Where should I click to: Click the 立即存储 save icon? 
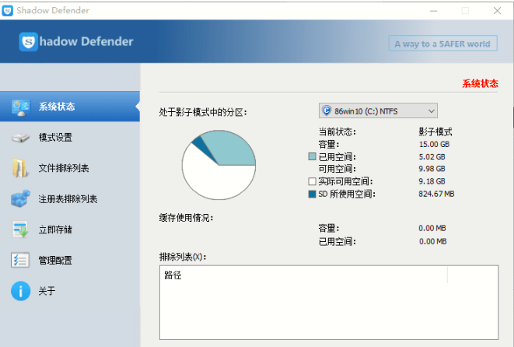coord(20,230)
